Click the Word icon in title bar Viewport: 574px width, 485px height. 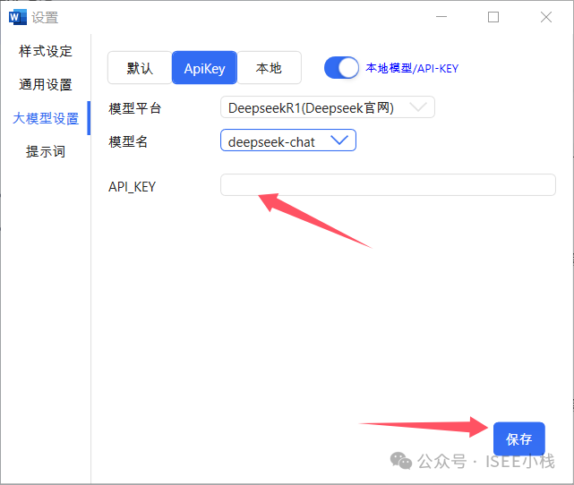[x=18, y=17]
